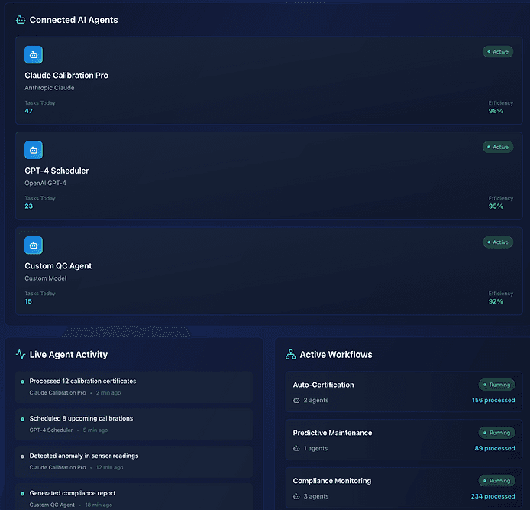Click the 3 agents label
530x510 pixels.
coord(316,496)
